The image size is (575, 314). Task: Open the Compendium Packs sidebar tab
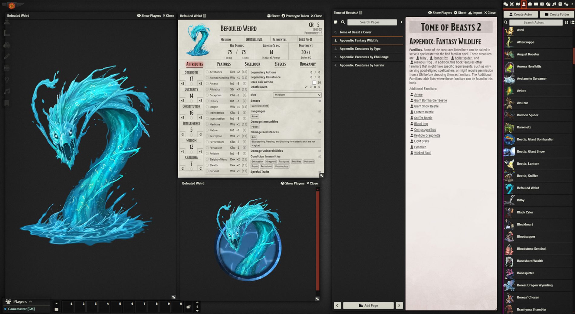tap(560, 4)
